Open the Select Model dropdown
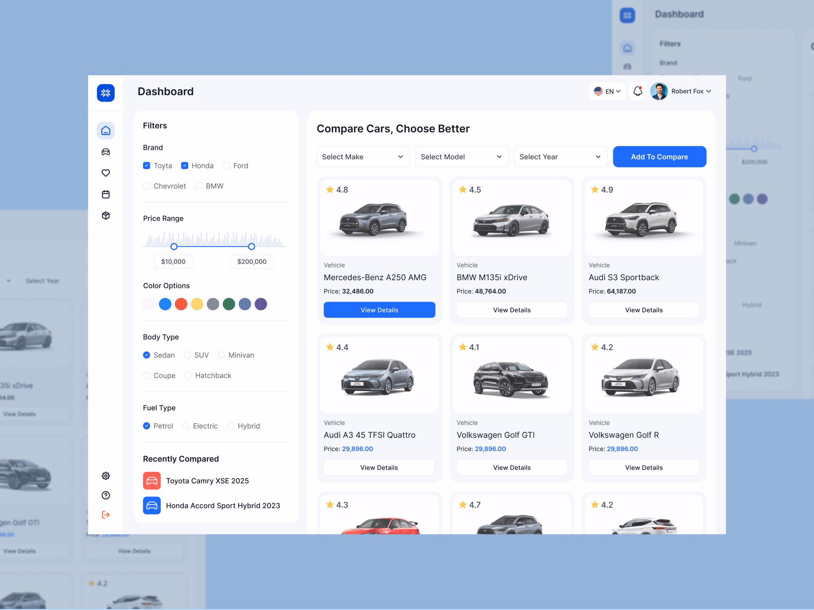Image resolution: width=814 pixels, height=610 pixels. click(x=462, y=157)
